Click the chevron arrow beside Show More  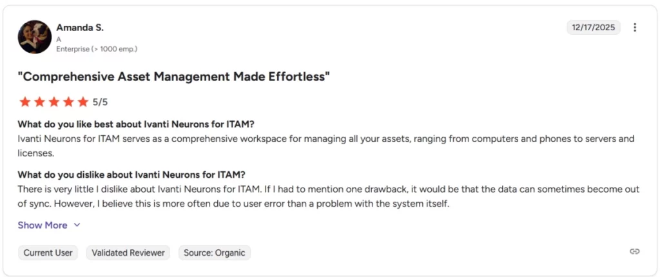click(77, 225)
